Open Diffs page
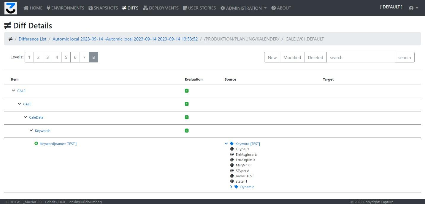Image resolution: width=425 pixels, height=204 pixels. 130,8
